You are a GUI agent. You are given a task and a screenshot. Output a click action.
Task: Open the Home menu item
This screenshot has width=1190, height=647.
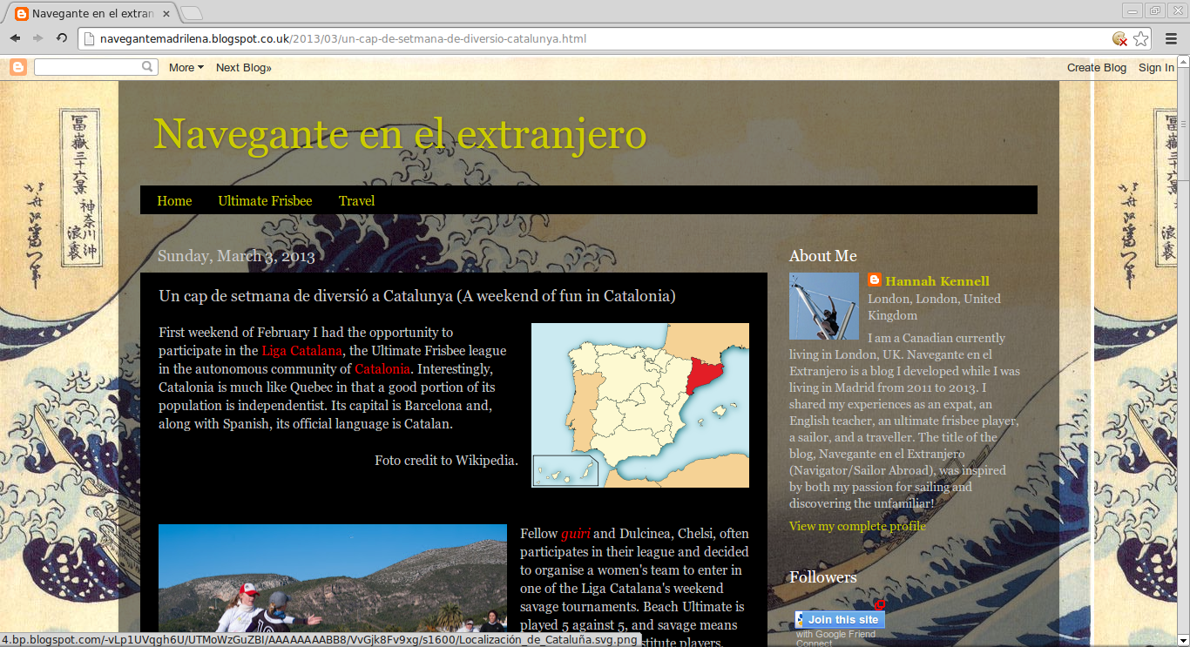[x=174, y=200]
